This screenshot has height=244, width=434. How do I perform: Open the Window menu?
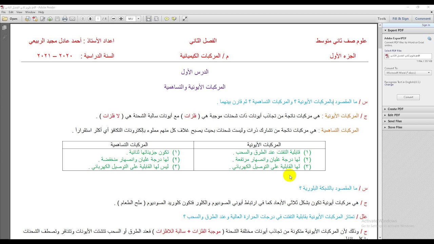click(30, 12)
